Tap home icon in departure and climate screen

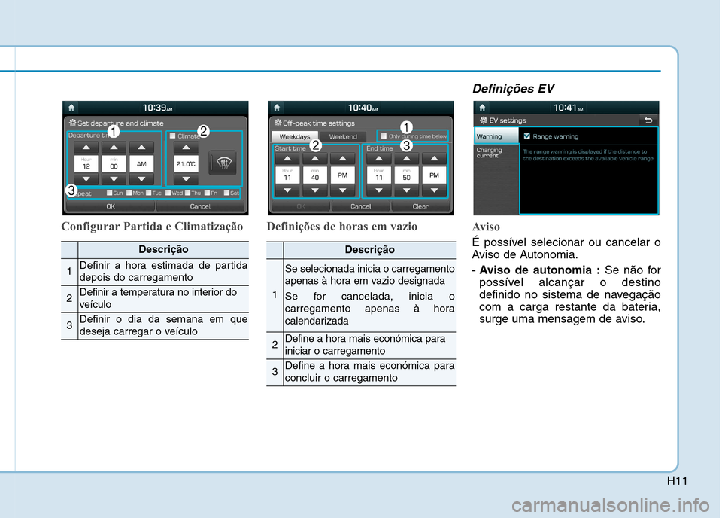71,108
